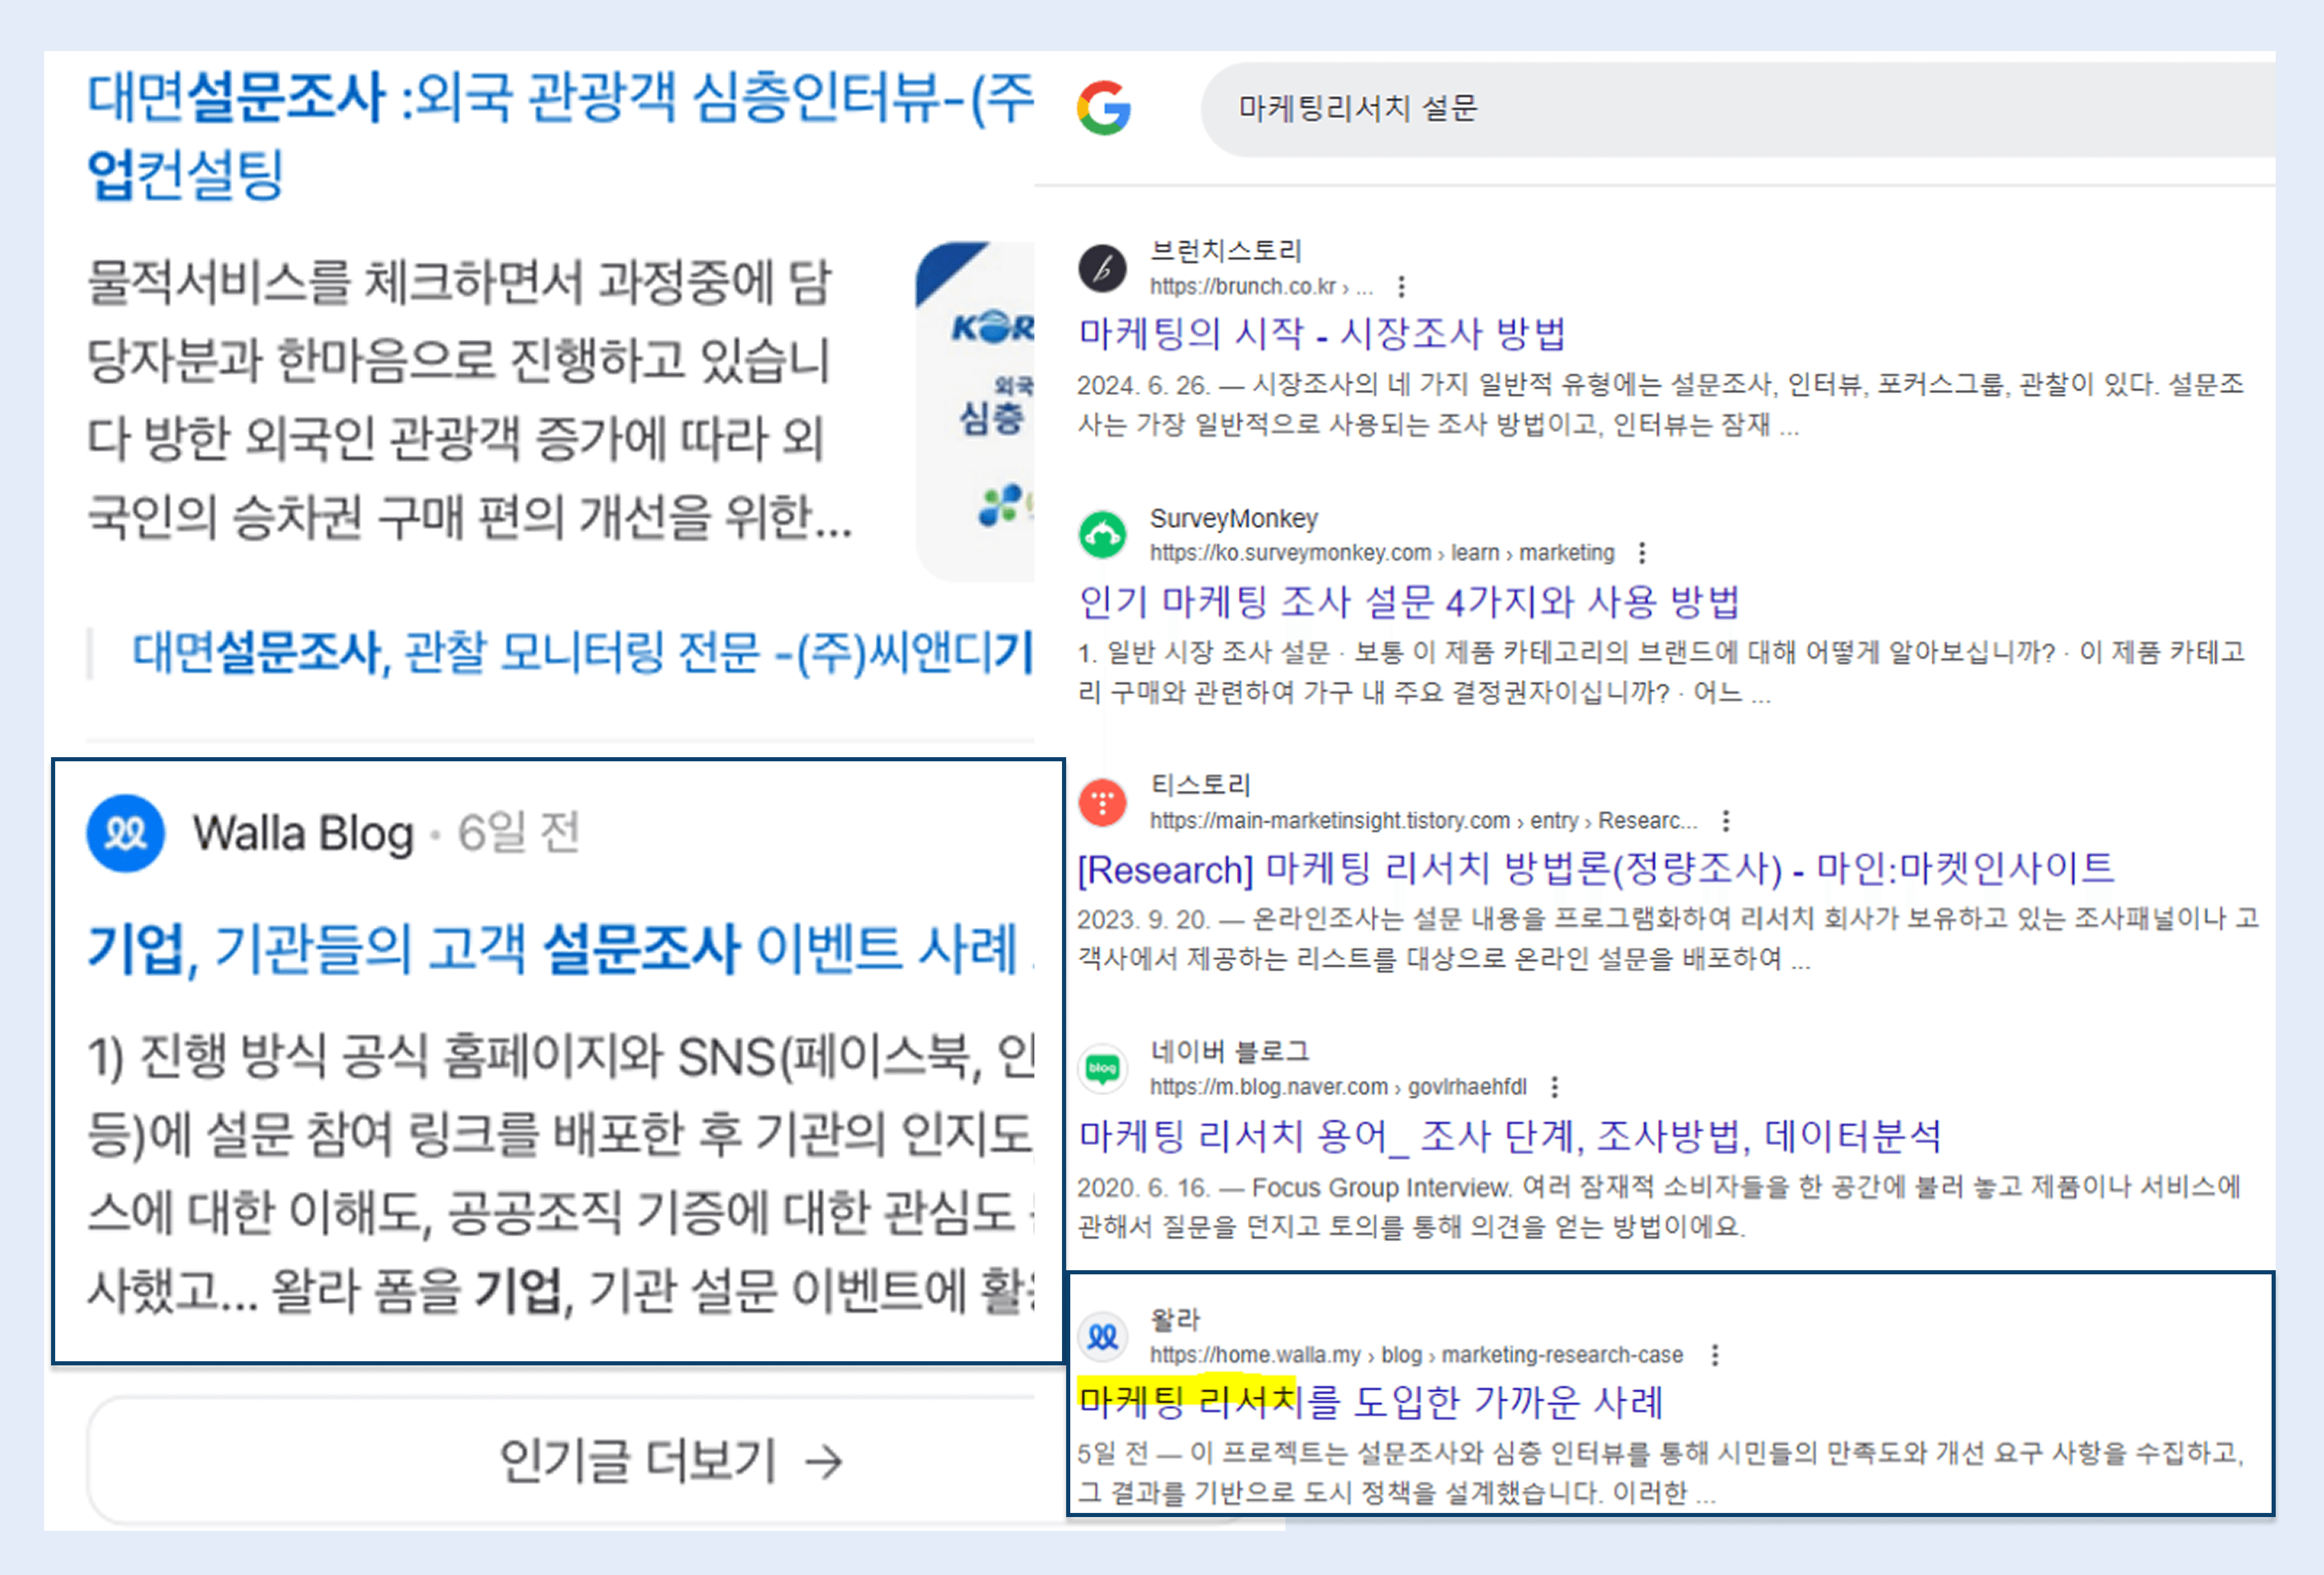Click the 티스토리 site name
This screenshot has width=2324, height=1575.
(x=1200, y=785)
